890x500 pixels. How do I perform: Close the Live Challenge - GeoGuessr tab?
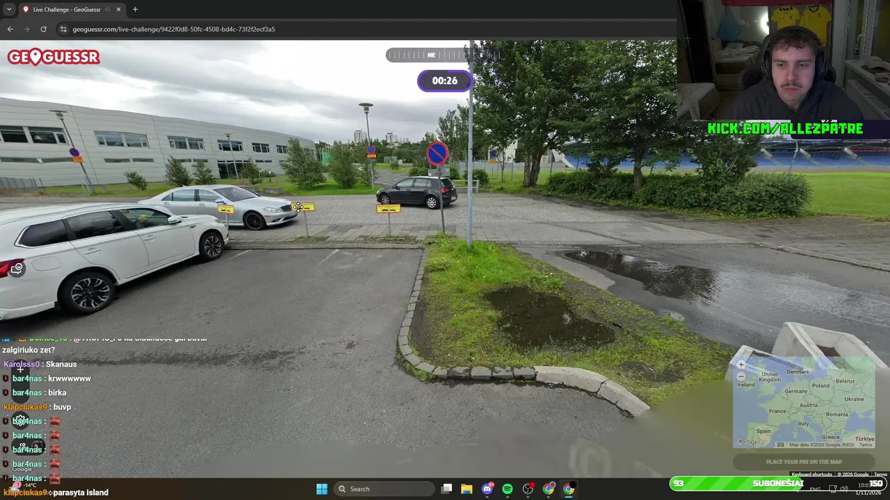coord(118,9)
